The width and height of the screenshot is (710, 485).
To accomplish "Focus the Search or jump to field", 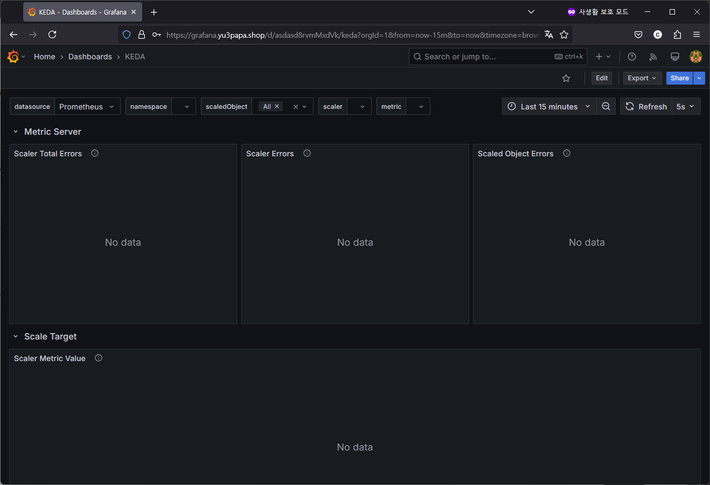I will pos(498,57).
